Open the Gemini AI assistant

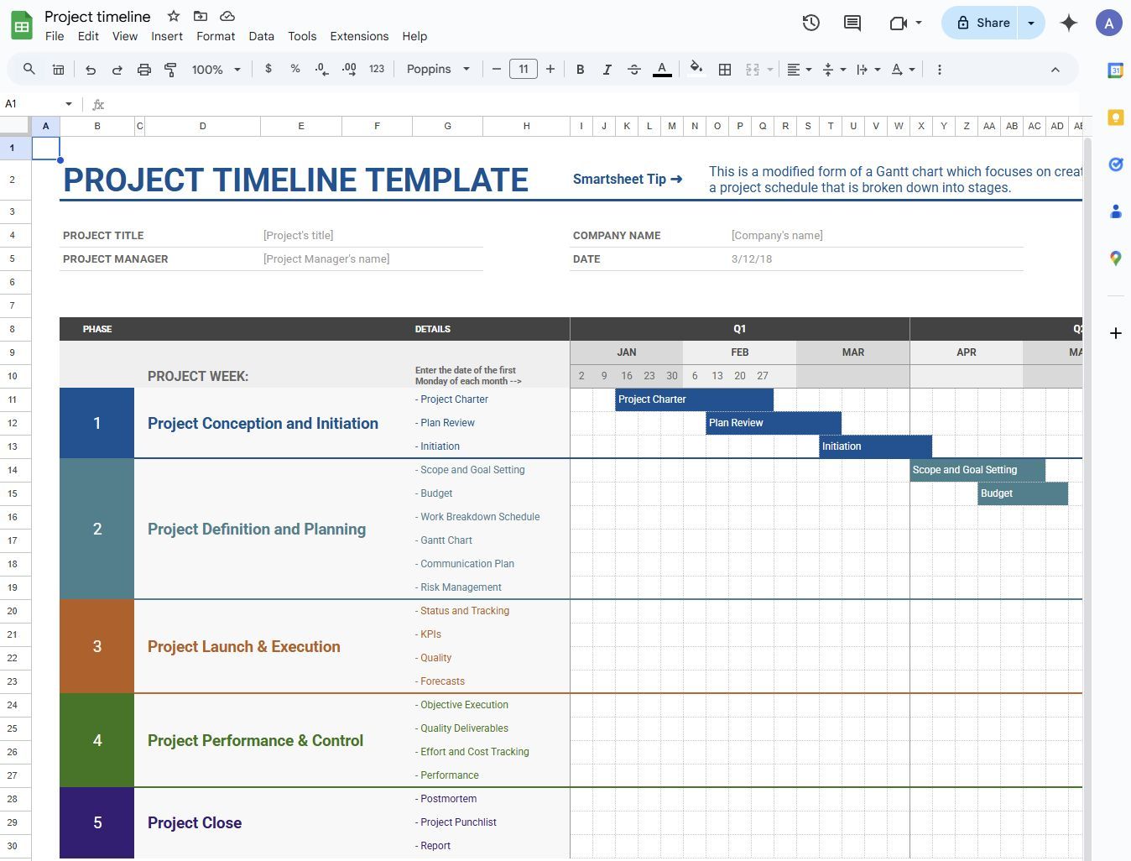pyautogui.click(x=1068, y=23)
